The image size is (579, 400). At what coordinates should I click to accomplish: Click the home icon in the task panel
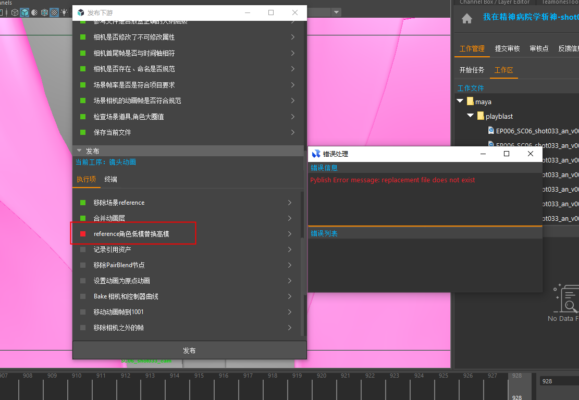(x=467, y=19)
